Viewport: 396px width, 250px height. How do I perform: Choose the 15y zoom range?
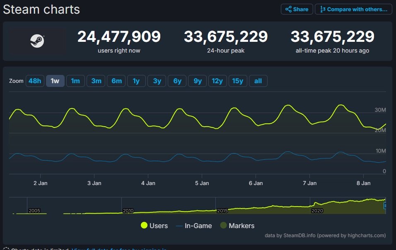click(x=238, y=81)
